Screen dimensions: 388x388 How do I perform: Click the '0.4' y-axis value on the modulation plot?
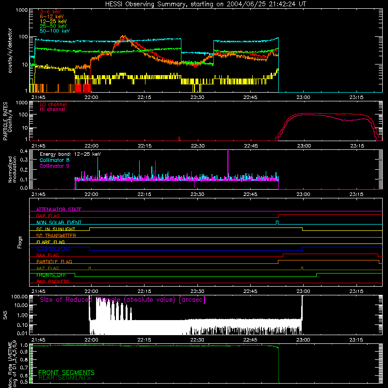coord(24,151)
